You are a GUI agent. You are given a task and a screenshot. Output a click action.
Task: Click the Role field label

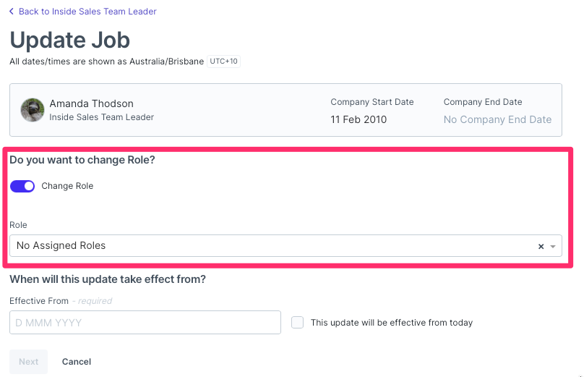(18, 225)
